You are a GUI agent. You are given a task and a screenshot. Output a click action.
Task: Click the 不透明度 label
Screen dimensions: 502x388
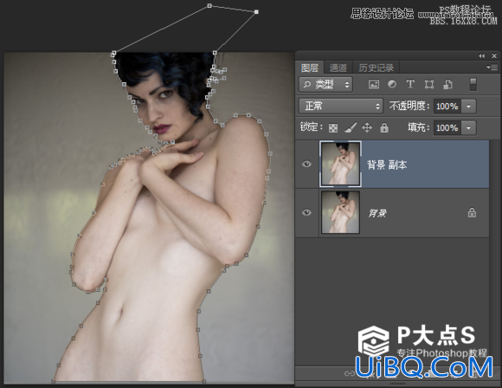point(409,106)
